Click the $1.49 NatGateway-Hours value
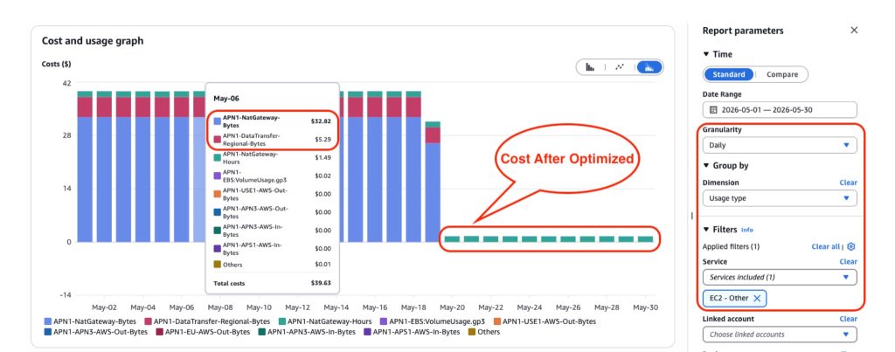Screen dimensions: 895x352 [x=323, y=157]
